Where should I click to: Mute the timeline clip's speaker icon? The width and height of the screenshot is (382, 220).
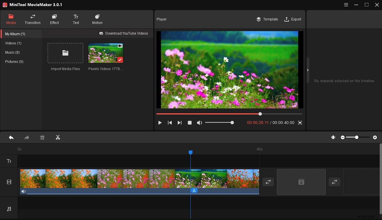(23, 191)
